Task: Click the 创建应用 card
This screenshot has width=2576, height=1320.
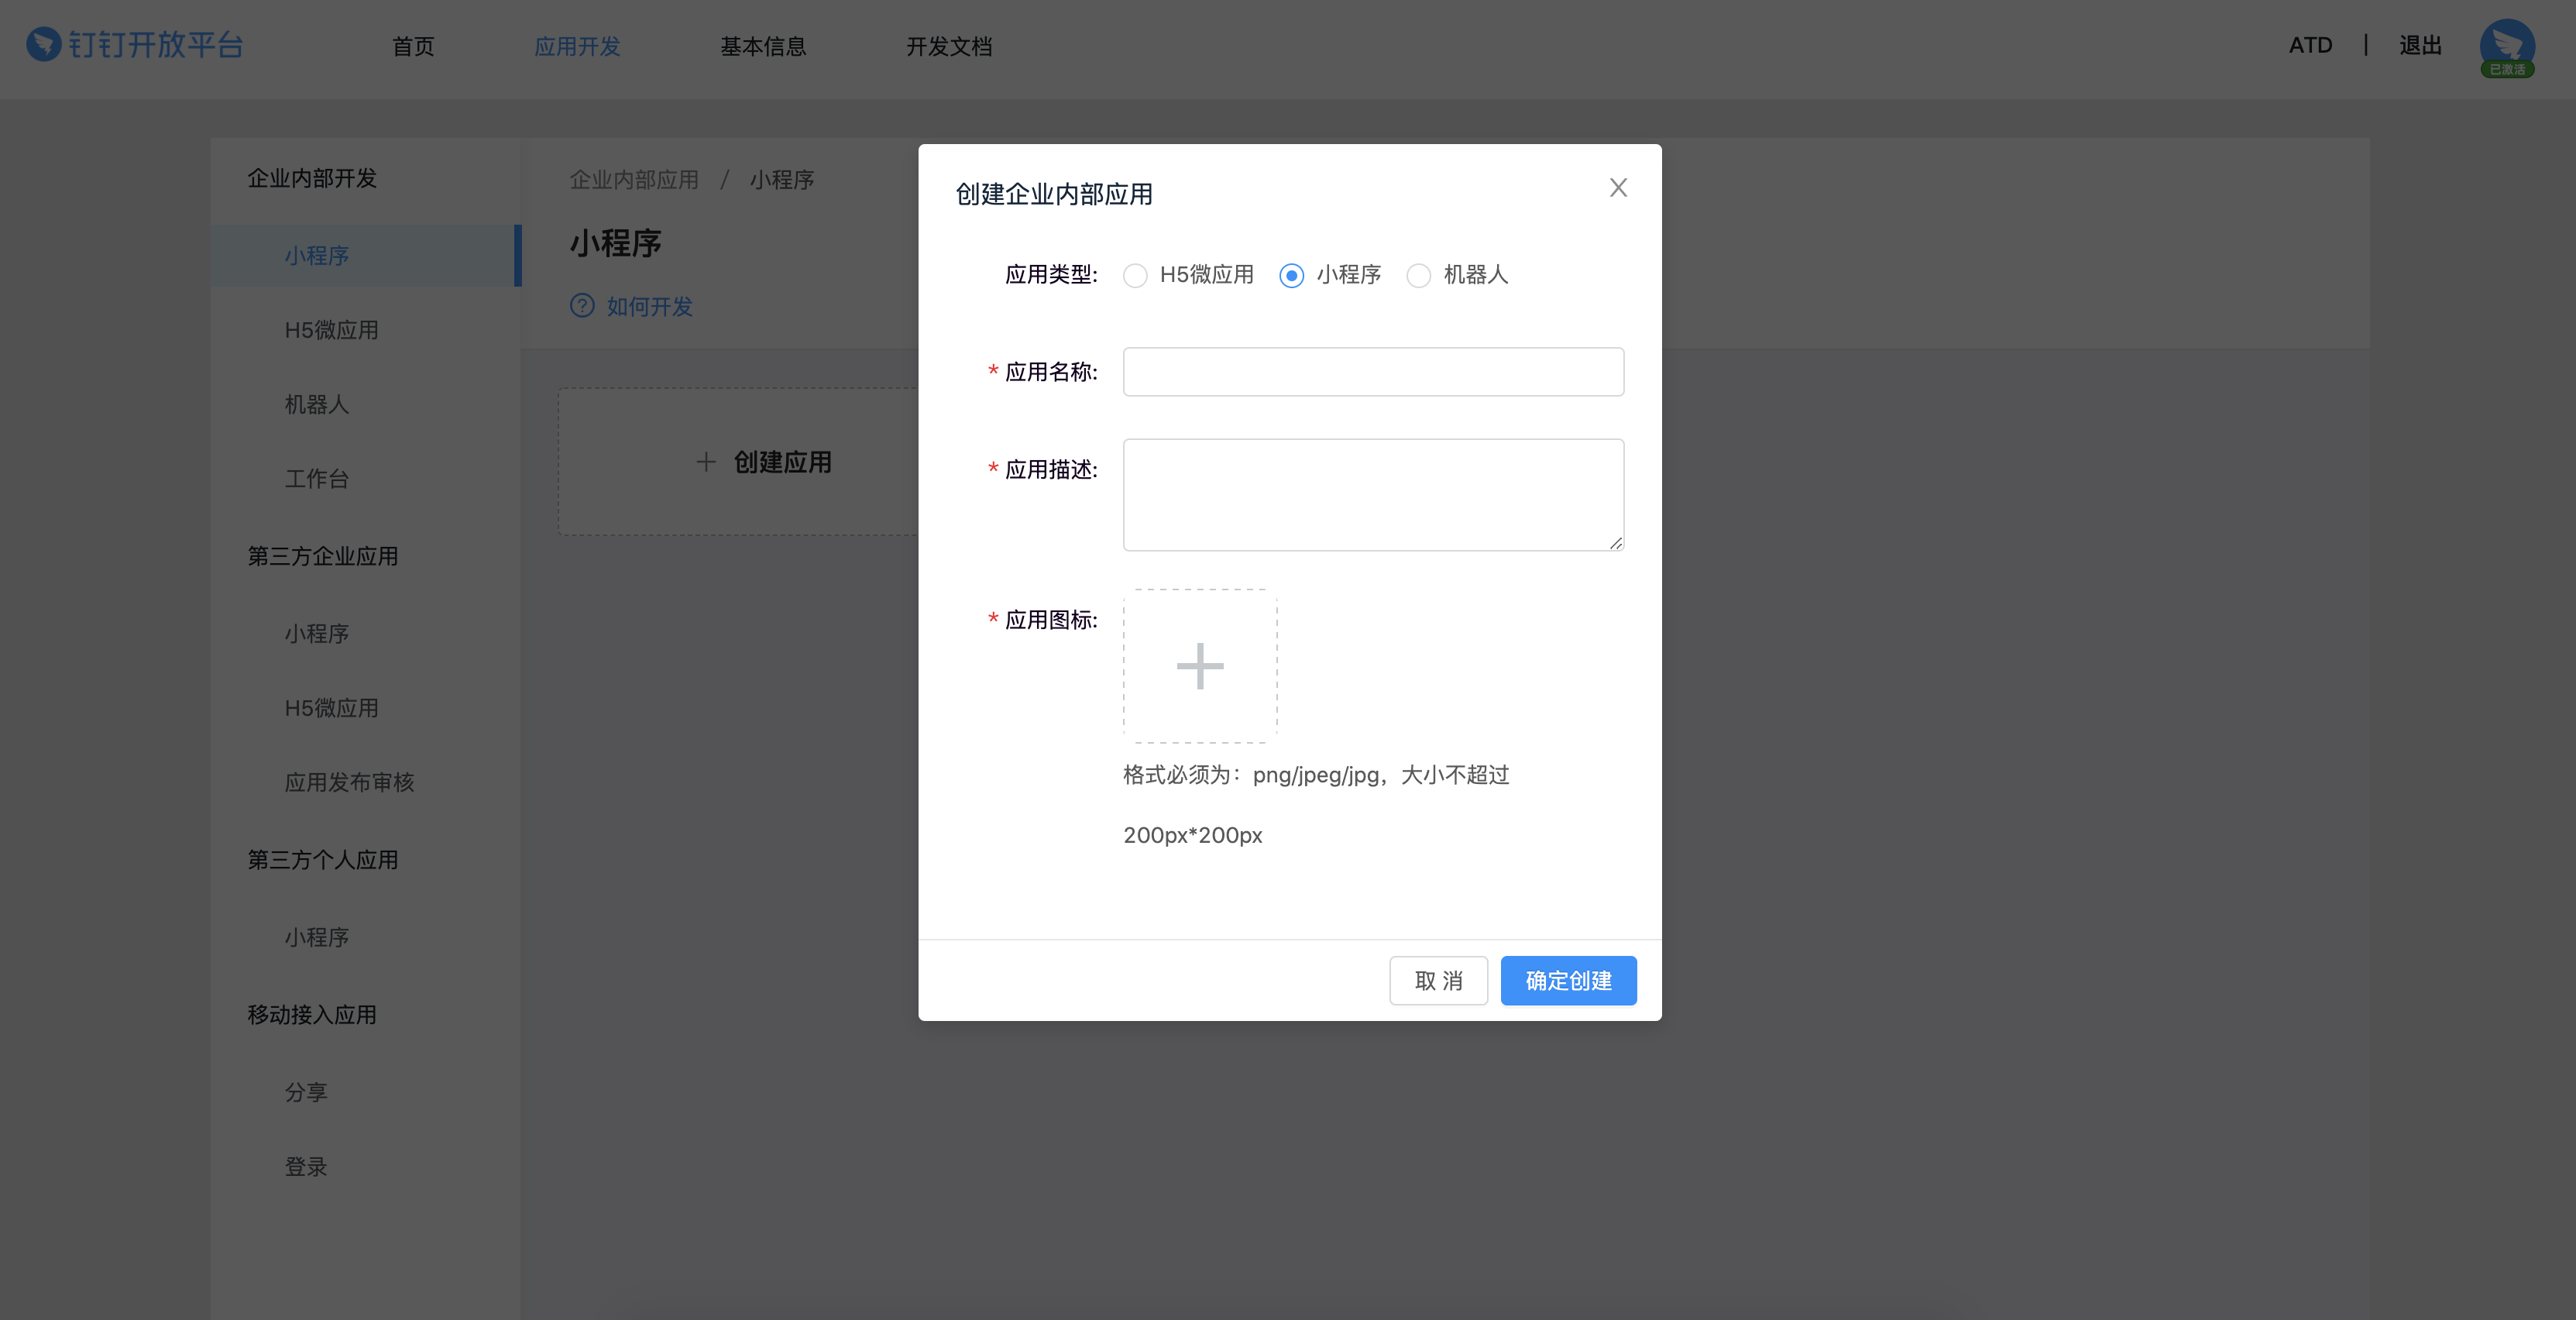Action: (739, 462)
